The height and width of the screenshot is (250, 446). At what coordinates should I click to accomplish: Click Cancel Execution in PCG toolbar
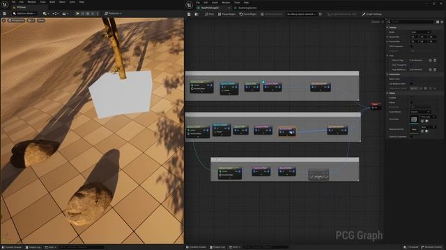pos(272,14)
